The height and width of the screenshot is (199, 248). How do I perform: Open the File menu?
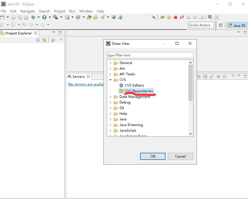[3, 11]
